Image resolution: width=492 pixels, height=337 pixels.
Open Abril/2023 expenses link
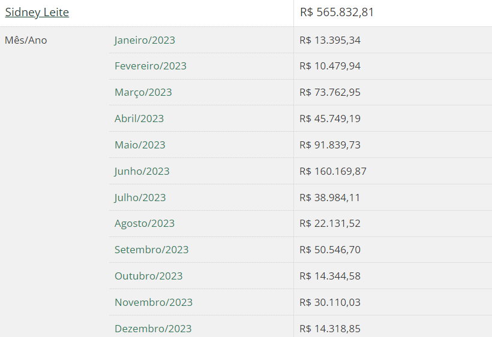coord(139,119)
